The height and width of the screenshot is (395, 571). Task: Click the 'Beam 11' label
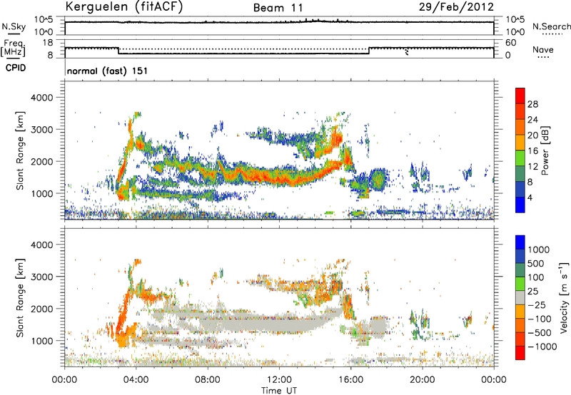278,8
